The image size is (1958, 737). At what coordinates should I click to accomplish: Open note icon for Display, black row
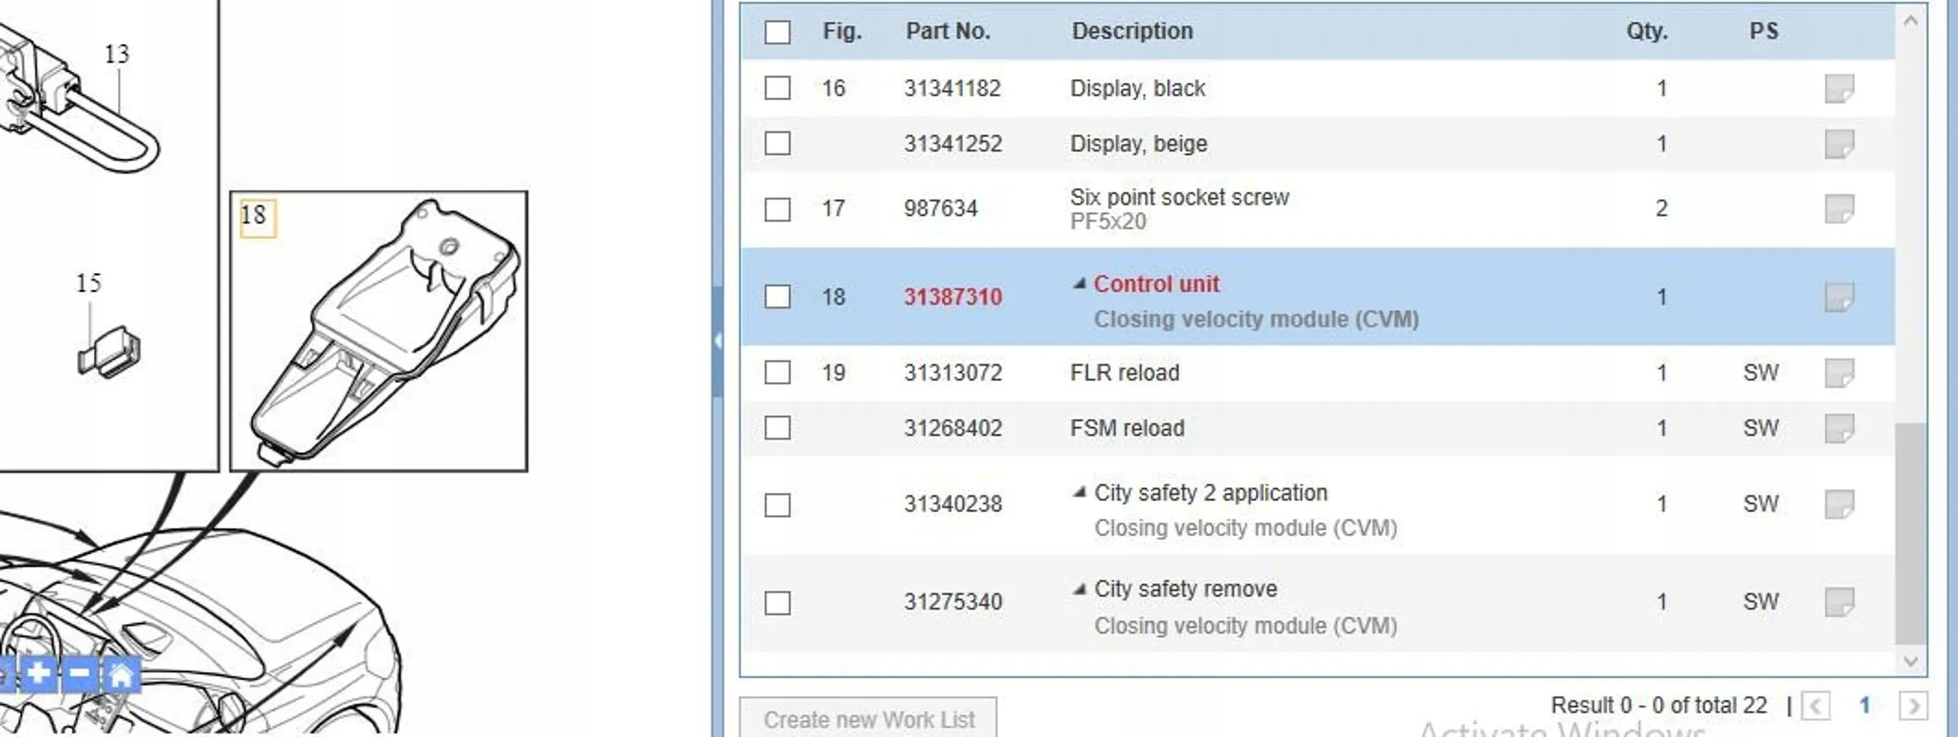click(1838, 89)
